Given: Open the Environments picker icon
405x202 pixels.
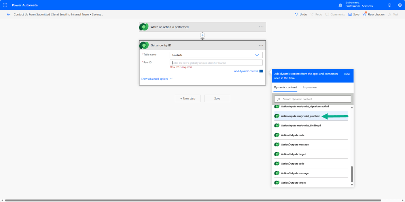Looking at the screenshot, I should tap(340, 5).
